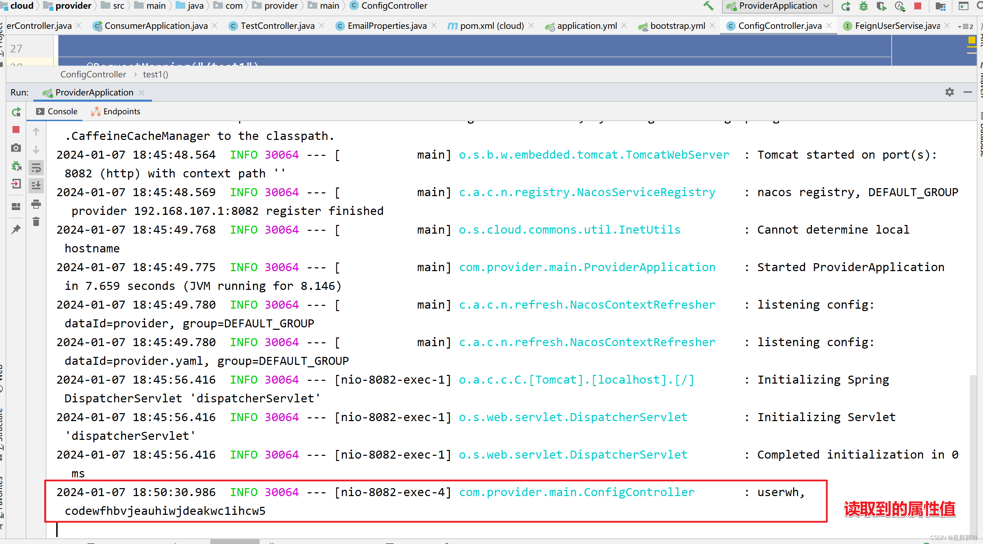Screen dimensions: 983x544
Task: Click the Build project hammer icon
Action: pos(708,6)
